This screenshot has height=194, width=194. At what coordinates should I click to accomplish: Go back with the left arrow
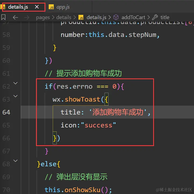pos(16,17)
